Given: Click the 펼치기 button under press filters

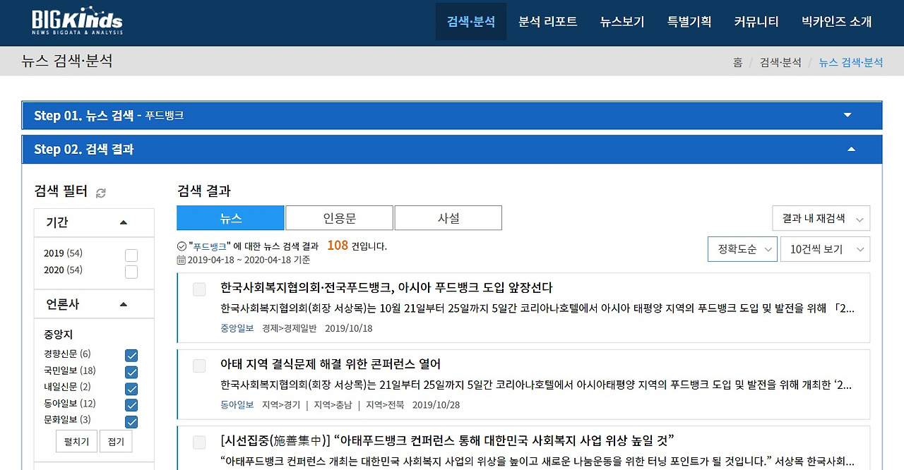Looking at the screenshot, I should pyautogui.click(x=76, y=441).
